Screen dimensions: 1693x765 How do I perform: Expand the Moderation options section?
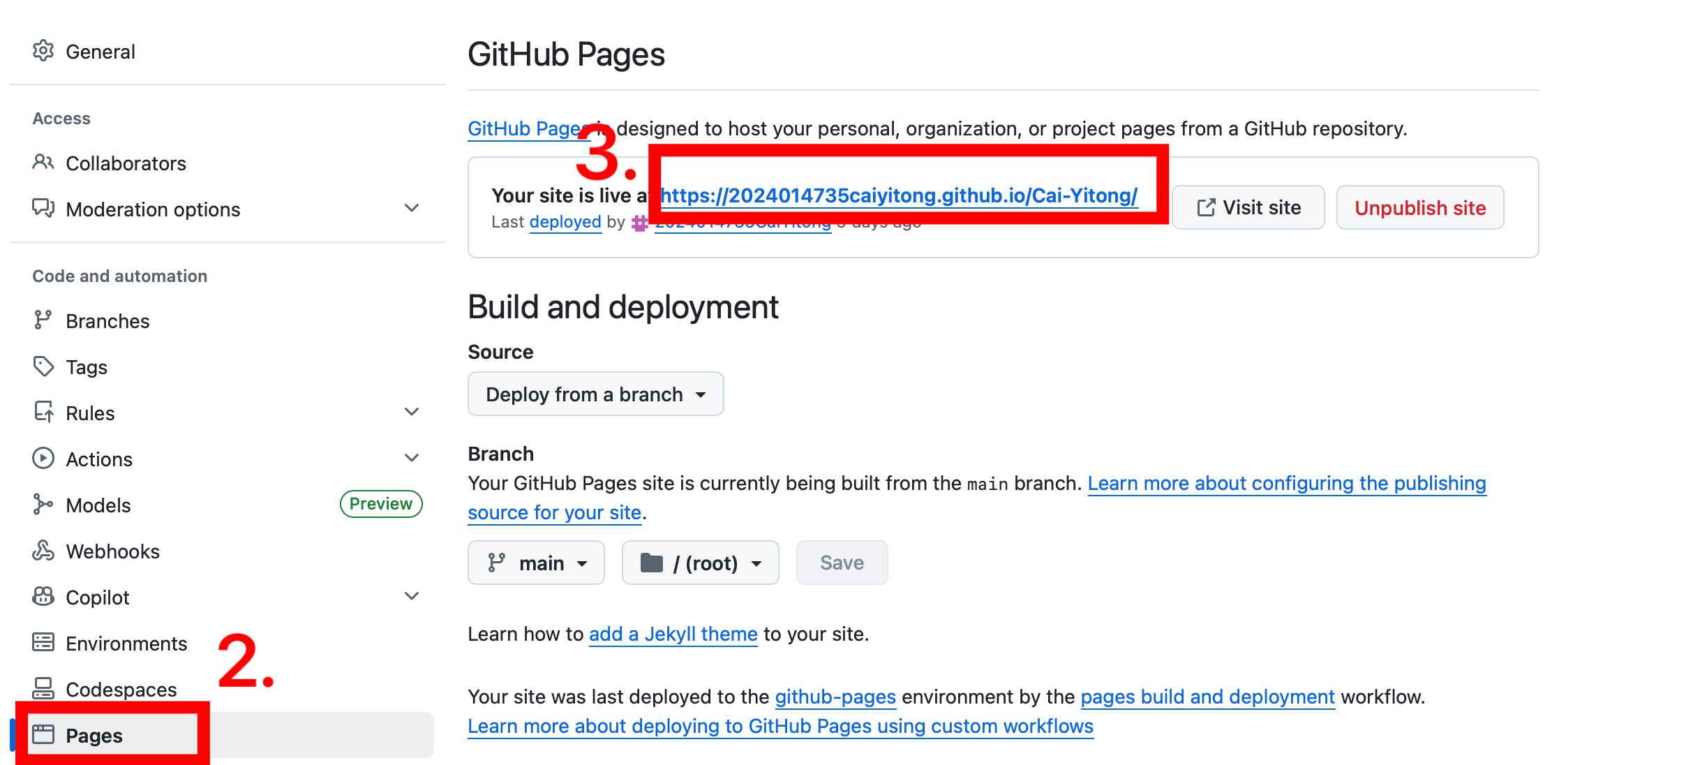pyautogui.click(x=412, y=209)
